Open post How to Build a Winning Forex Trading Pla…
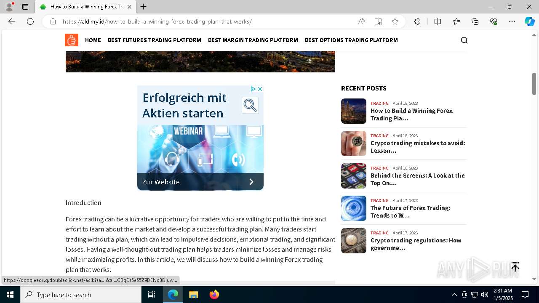This screenshot has width=539, height=303. pyautogui.click(x=411, y=114)
